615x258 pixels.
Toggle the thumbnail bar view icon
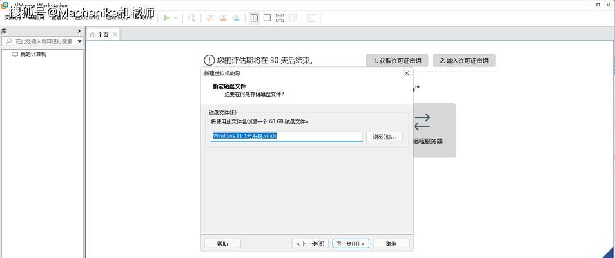pyautogui.click(x=267, y=18)
